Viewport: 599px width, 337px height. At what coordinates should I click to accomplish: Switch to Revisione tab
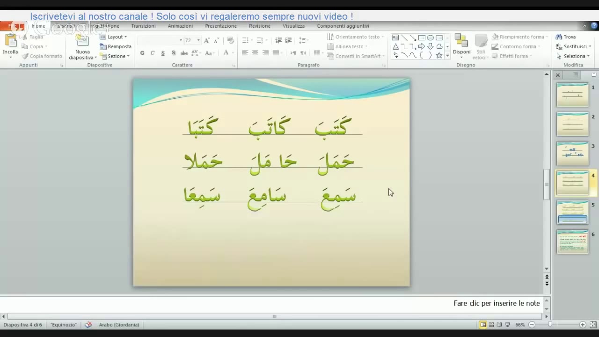click(260, 26)
